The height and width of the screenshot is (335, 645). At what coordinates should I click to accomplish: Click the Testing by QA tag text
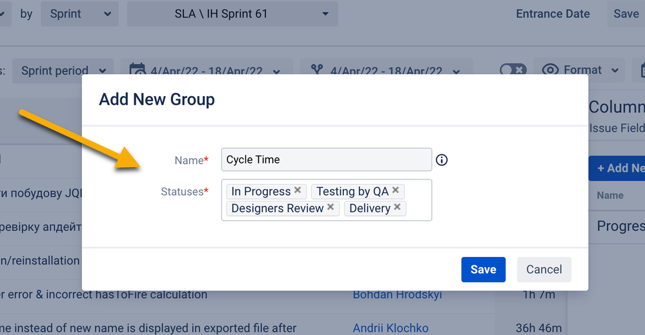(353, 192)
